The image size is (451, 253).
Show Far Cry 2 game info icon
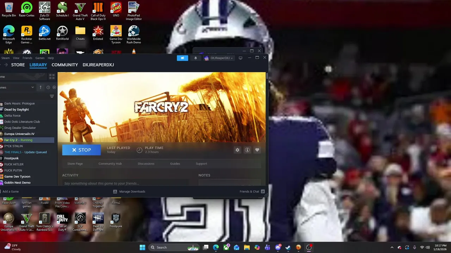(247, 150)
